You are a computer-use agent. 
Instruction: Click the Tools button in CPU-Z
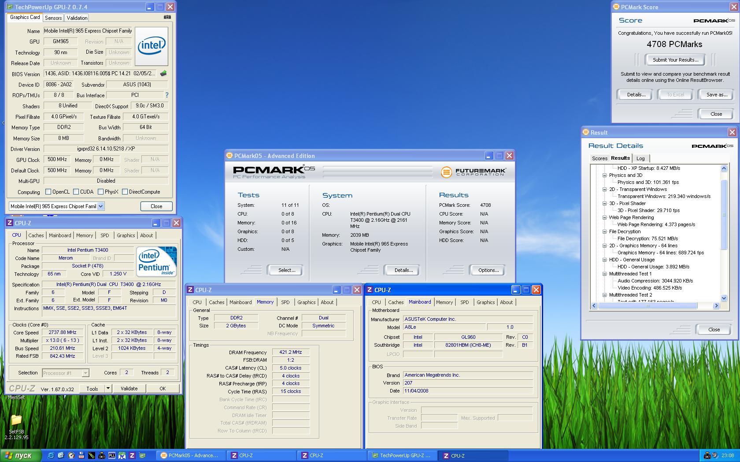click(x=92, y=389)
